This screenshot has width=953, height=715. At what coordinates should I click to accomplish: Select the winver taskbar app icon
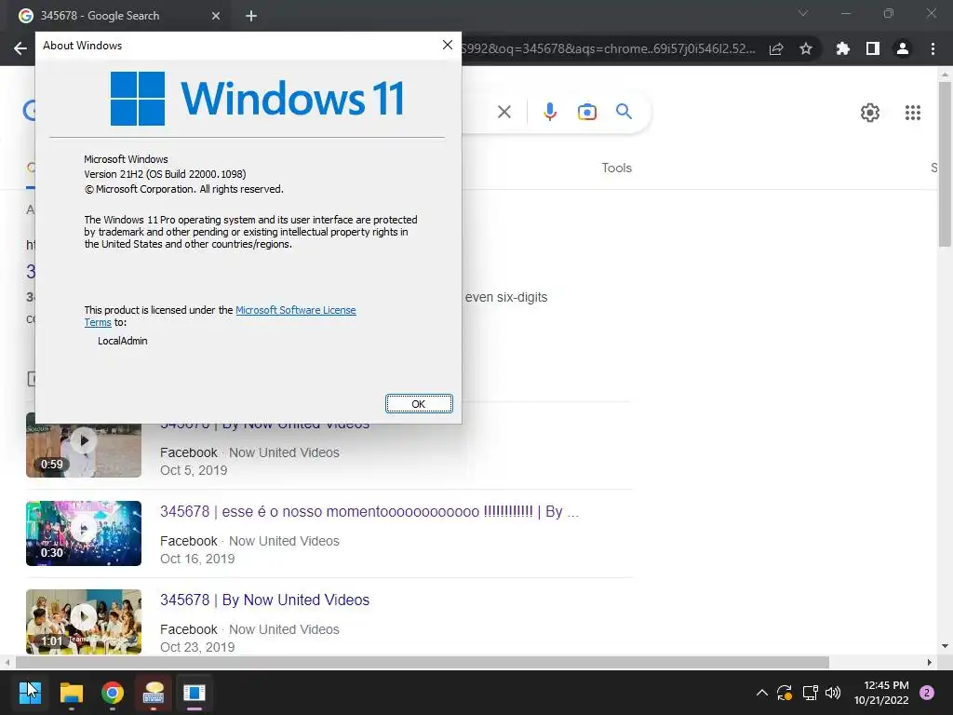pos(195,693)
